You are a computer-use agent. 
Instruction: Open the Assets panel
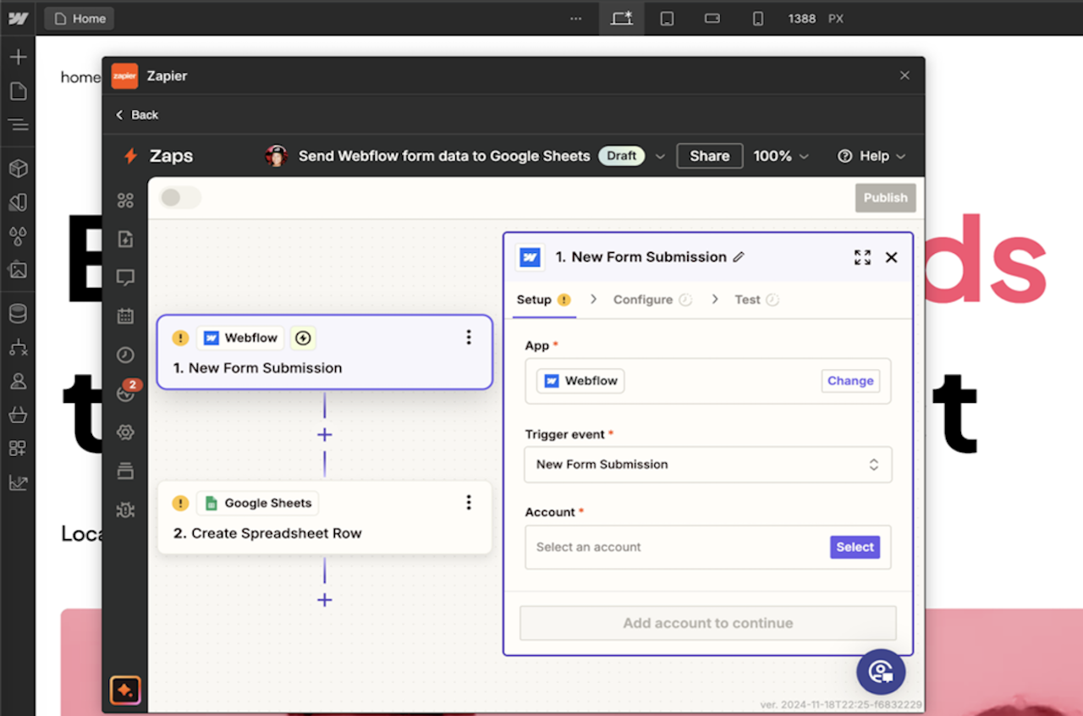pos(17,270)
